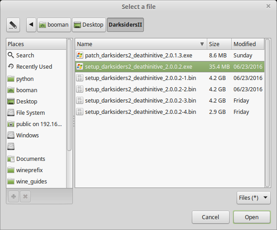Click the Cancel button
Image resolution: width=277 pixels, height=230 pixels.
pyautogui.click(x=210, y=217)
